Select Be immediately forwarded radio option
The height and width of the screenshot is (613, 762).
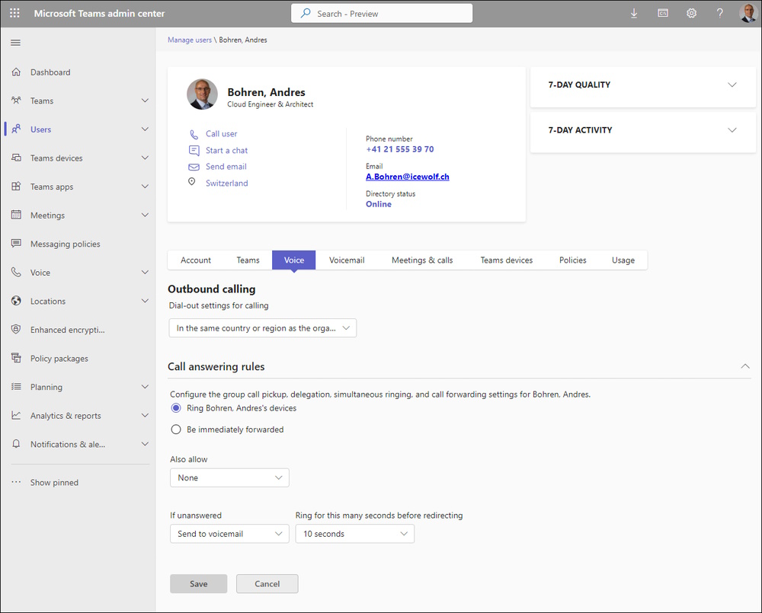pyautogui.click(x=176, y=429)
